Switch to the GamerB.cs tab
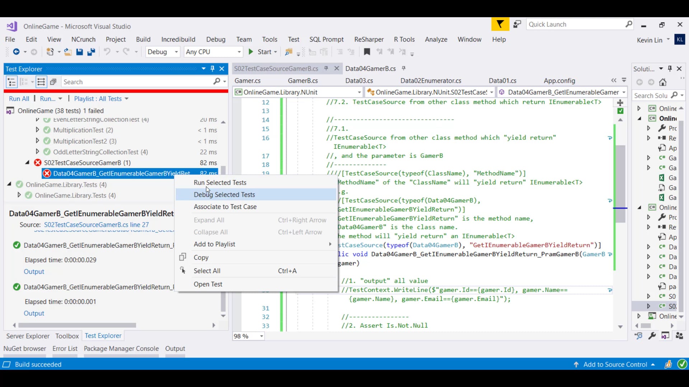The image size is (689, 387). click(x=303, y=81)
